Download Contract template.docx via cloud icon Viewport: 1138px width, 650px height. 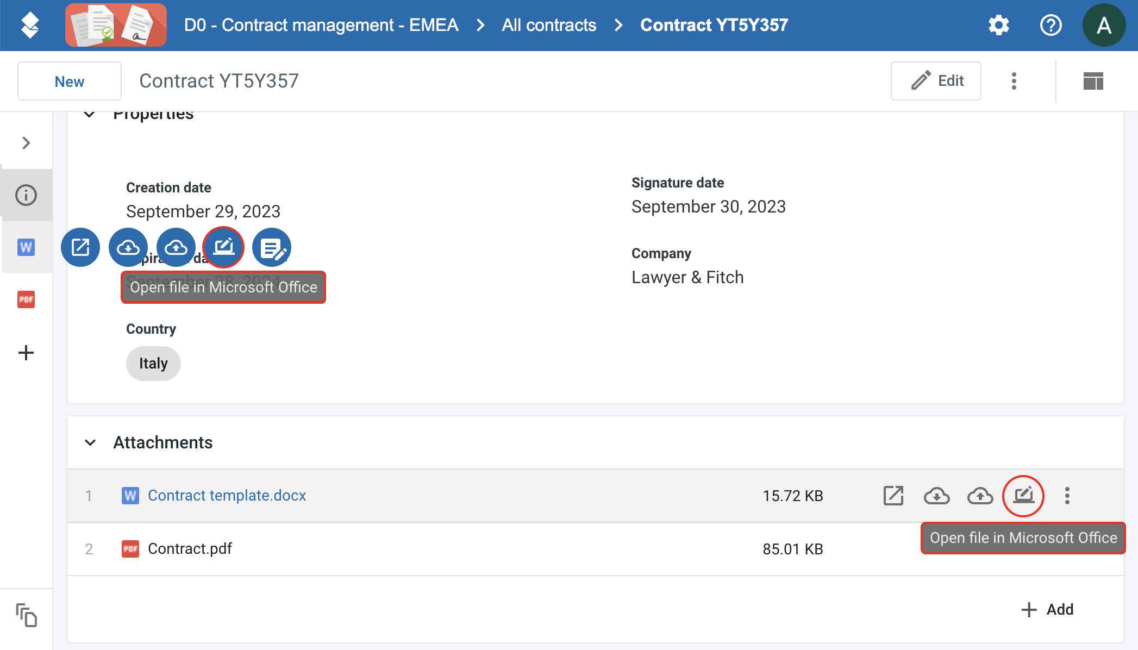(937, 496)
